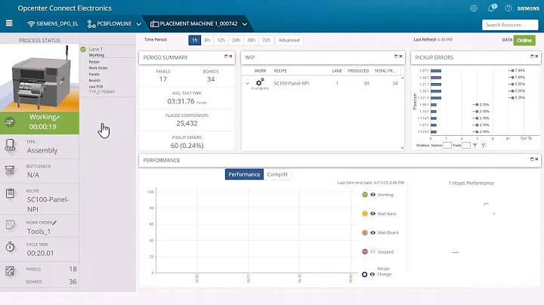Click the Recipe clipboard icon

pyautogui.click(x=10, y=193)
